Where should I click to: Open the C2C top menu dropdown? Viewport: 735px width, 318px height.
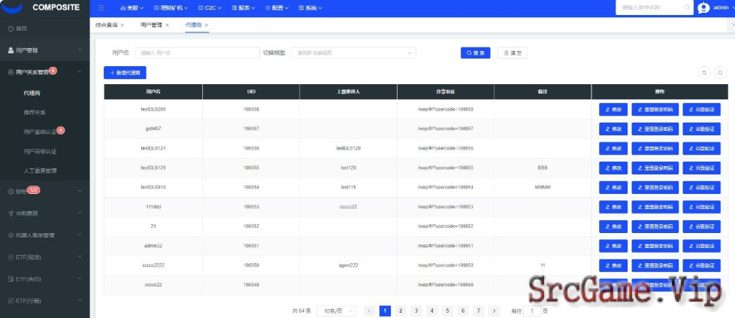210,8
